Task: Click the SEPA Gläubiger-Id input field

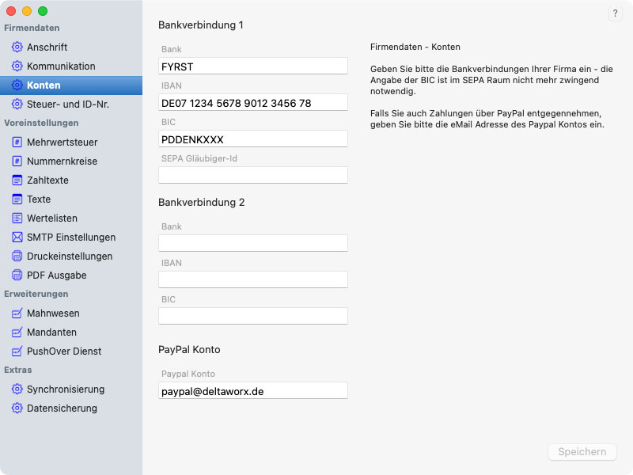Action: coord(253,175)
